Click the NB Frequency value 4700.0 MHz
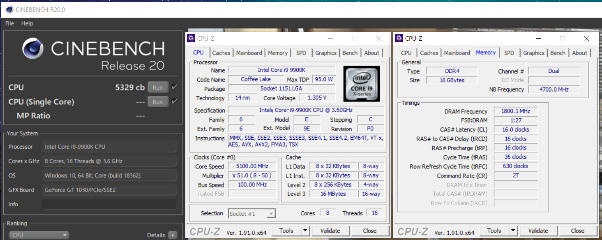Image resolution: width=602 pixels, height=240 pixels. 554,89
